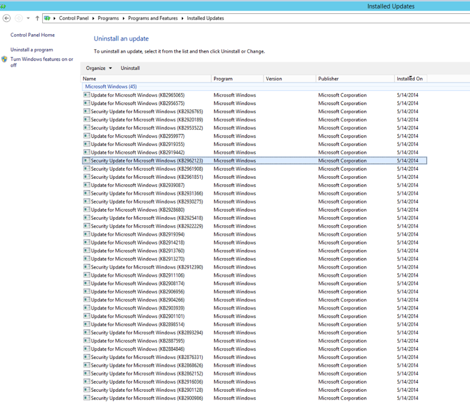470x405 pixels.
Task: Open Control Panel Home link
Action: (32, 35)
